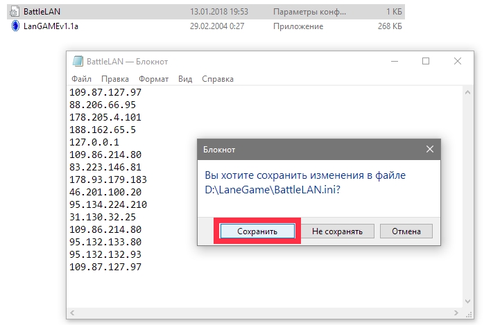Click the line 178.205.4.101
Image resolution: width=500 pixels, height=325 pixels.
pyautogui.click(x=105, y=117)
